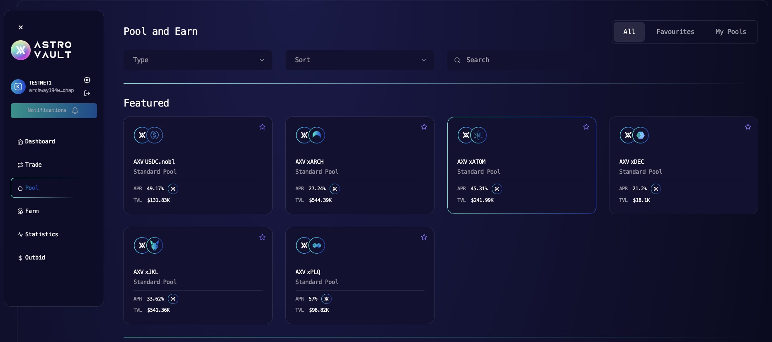Open the AXV xARCH pool card
The width and height of the screenshot is (772, 342).
pyautogui.click(x=359, y=165)
